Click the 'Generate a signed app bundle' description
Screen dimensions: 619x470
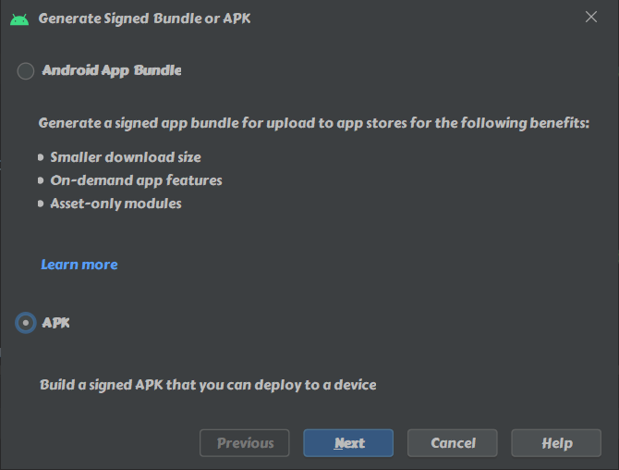[314, 123]
